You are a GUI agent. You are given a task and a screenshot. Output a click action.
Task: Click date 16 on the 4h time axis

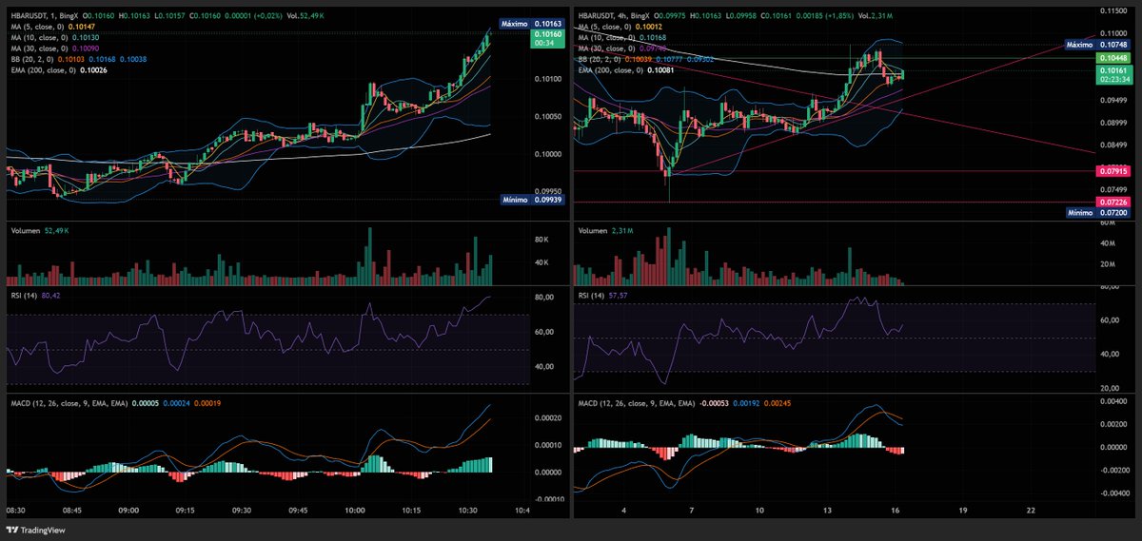[896, 510]
